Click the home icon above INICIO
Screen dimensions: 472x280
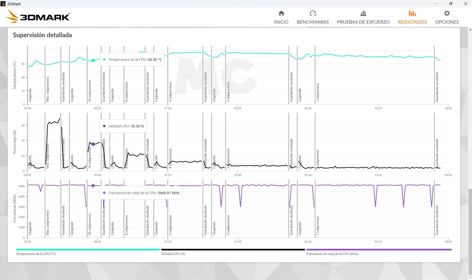(281, 14)
